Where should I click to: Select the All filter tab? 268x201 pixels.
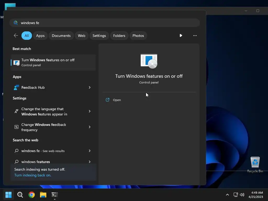click(27, 36)
